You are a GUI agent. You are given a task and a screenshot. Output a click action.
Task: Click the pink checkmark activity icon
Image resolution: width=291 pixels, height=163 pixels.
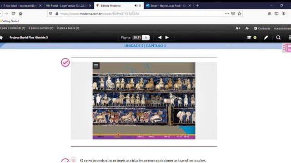click(x=65, y=62)
